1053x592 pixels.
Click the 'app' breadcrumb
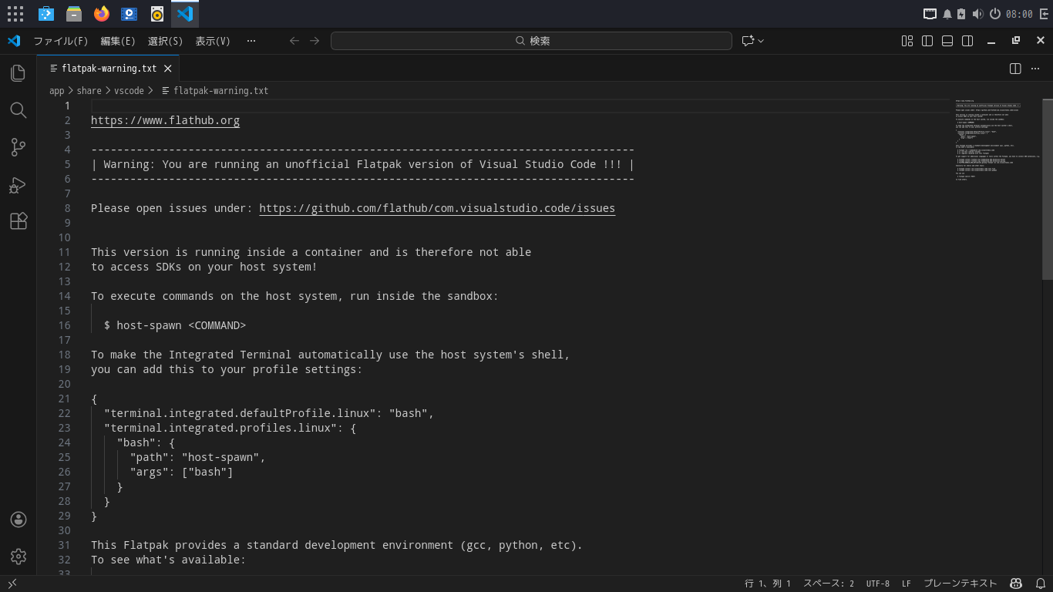(x=57, y=91)
